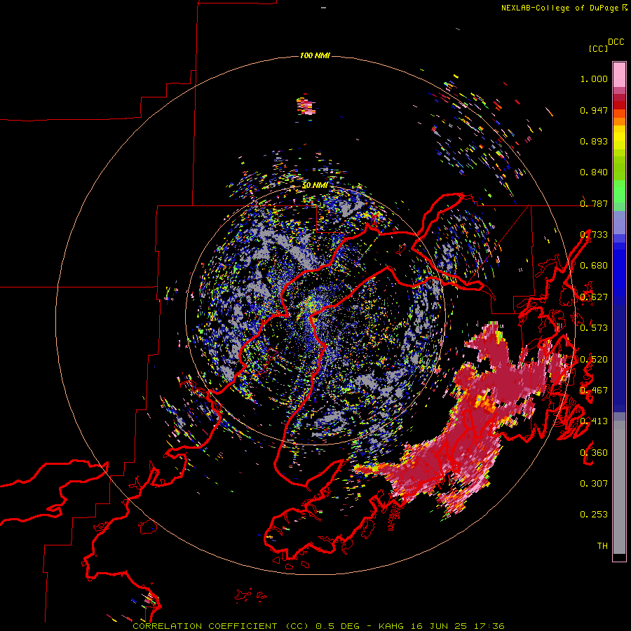Screen dimensions: 631x631
Task: Click the TH label on the scale
Action: [602, 546]
